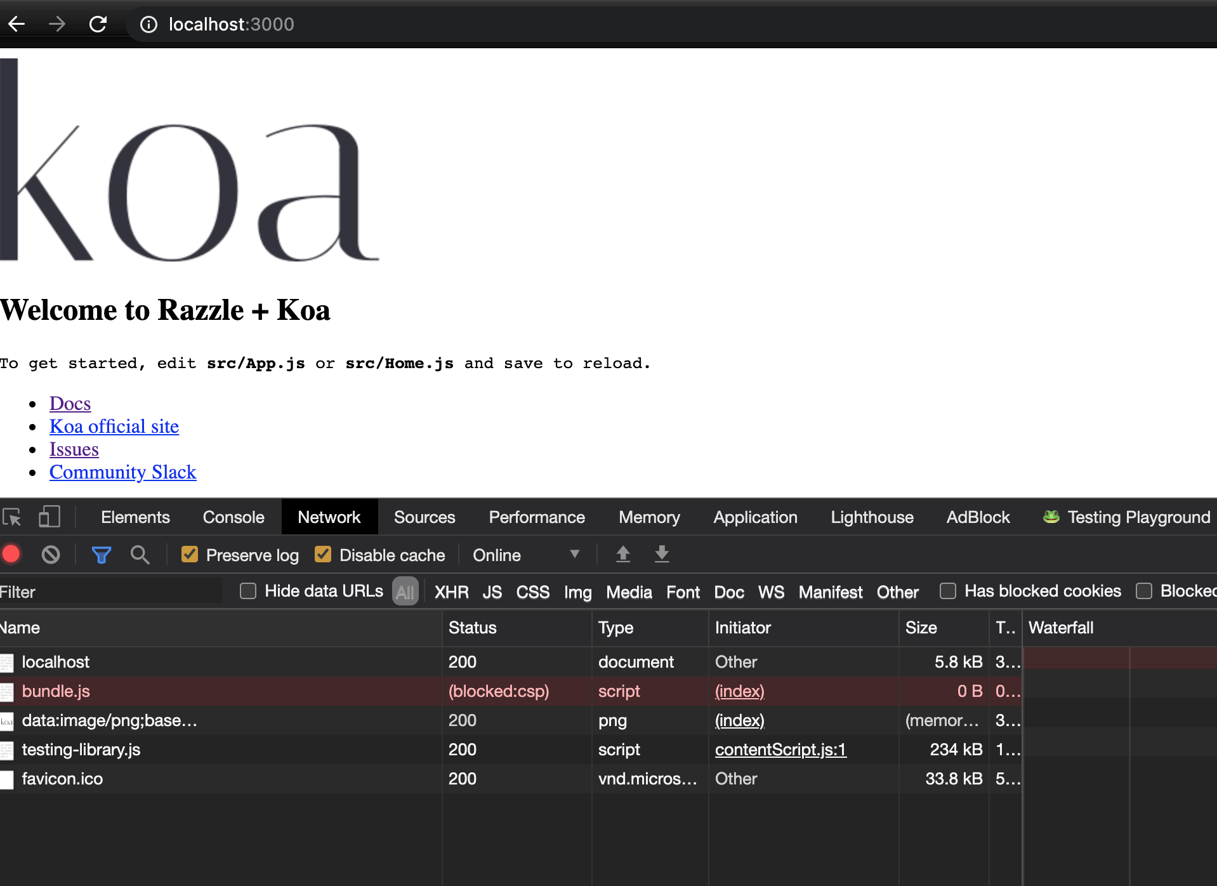
Task: Filter requests by Media
Action: coord(629,592)
